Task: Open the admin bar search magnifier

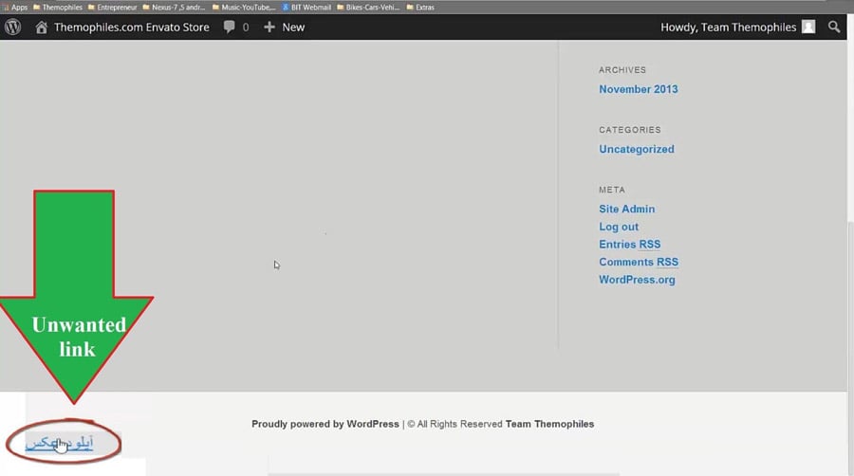Action: [834, 27]
